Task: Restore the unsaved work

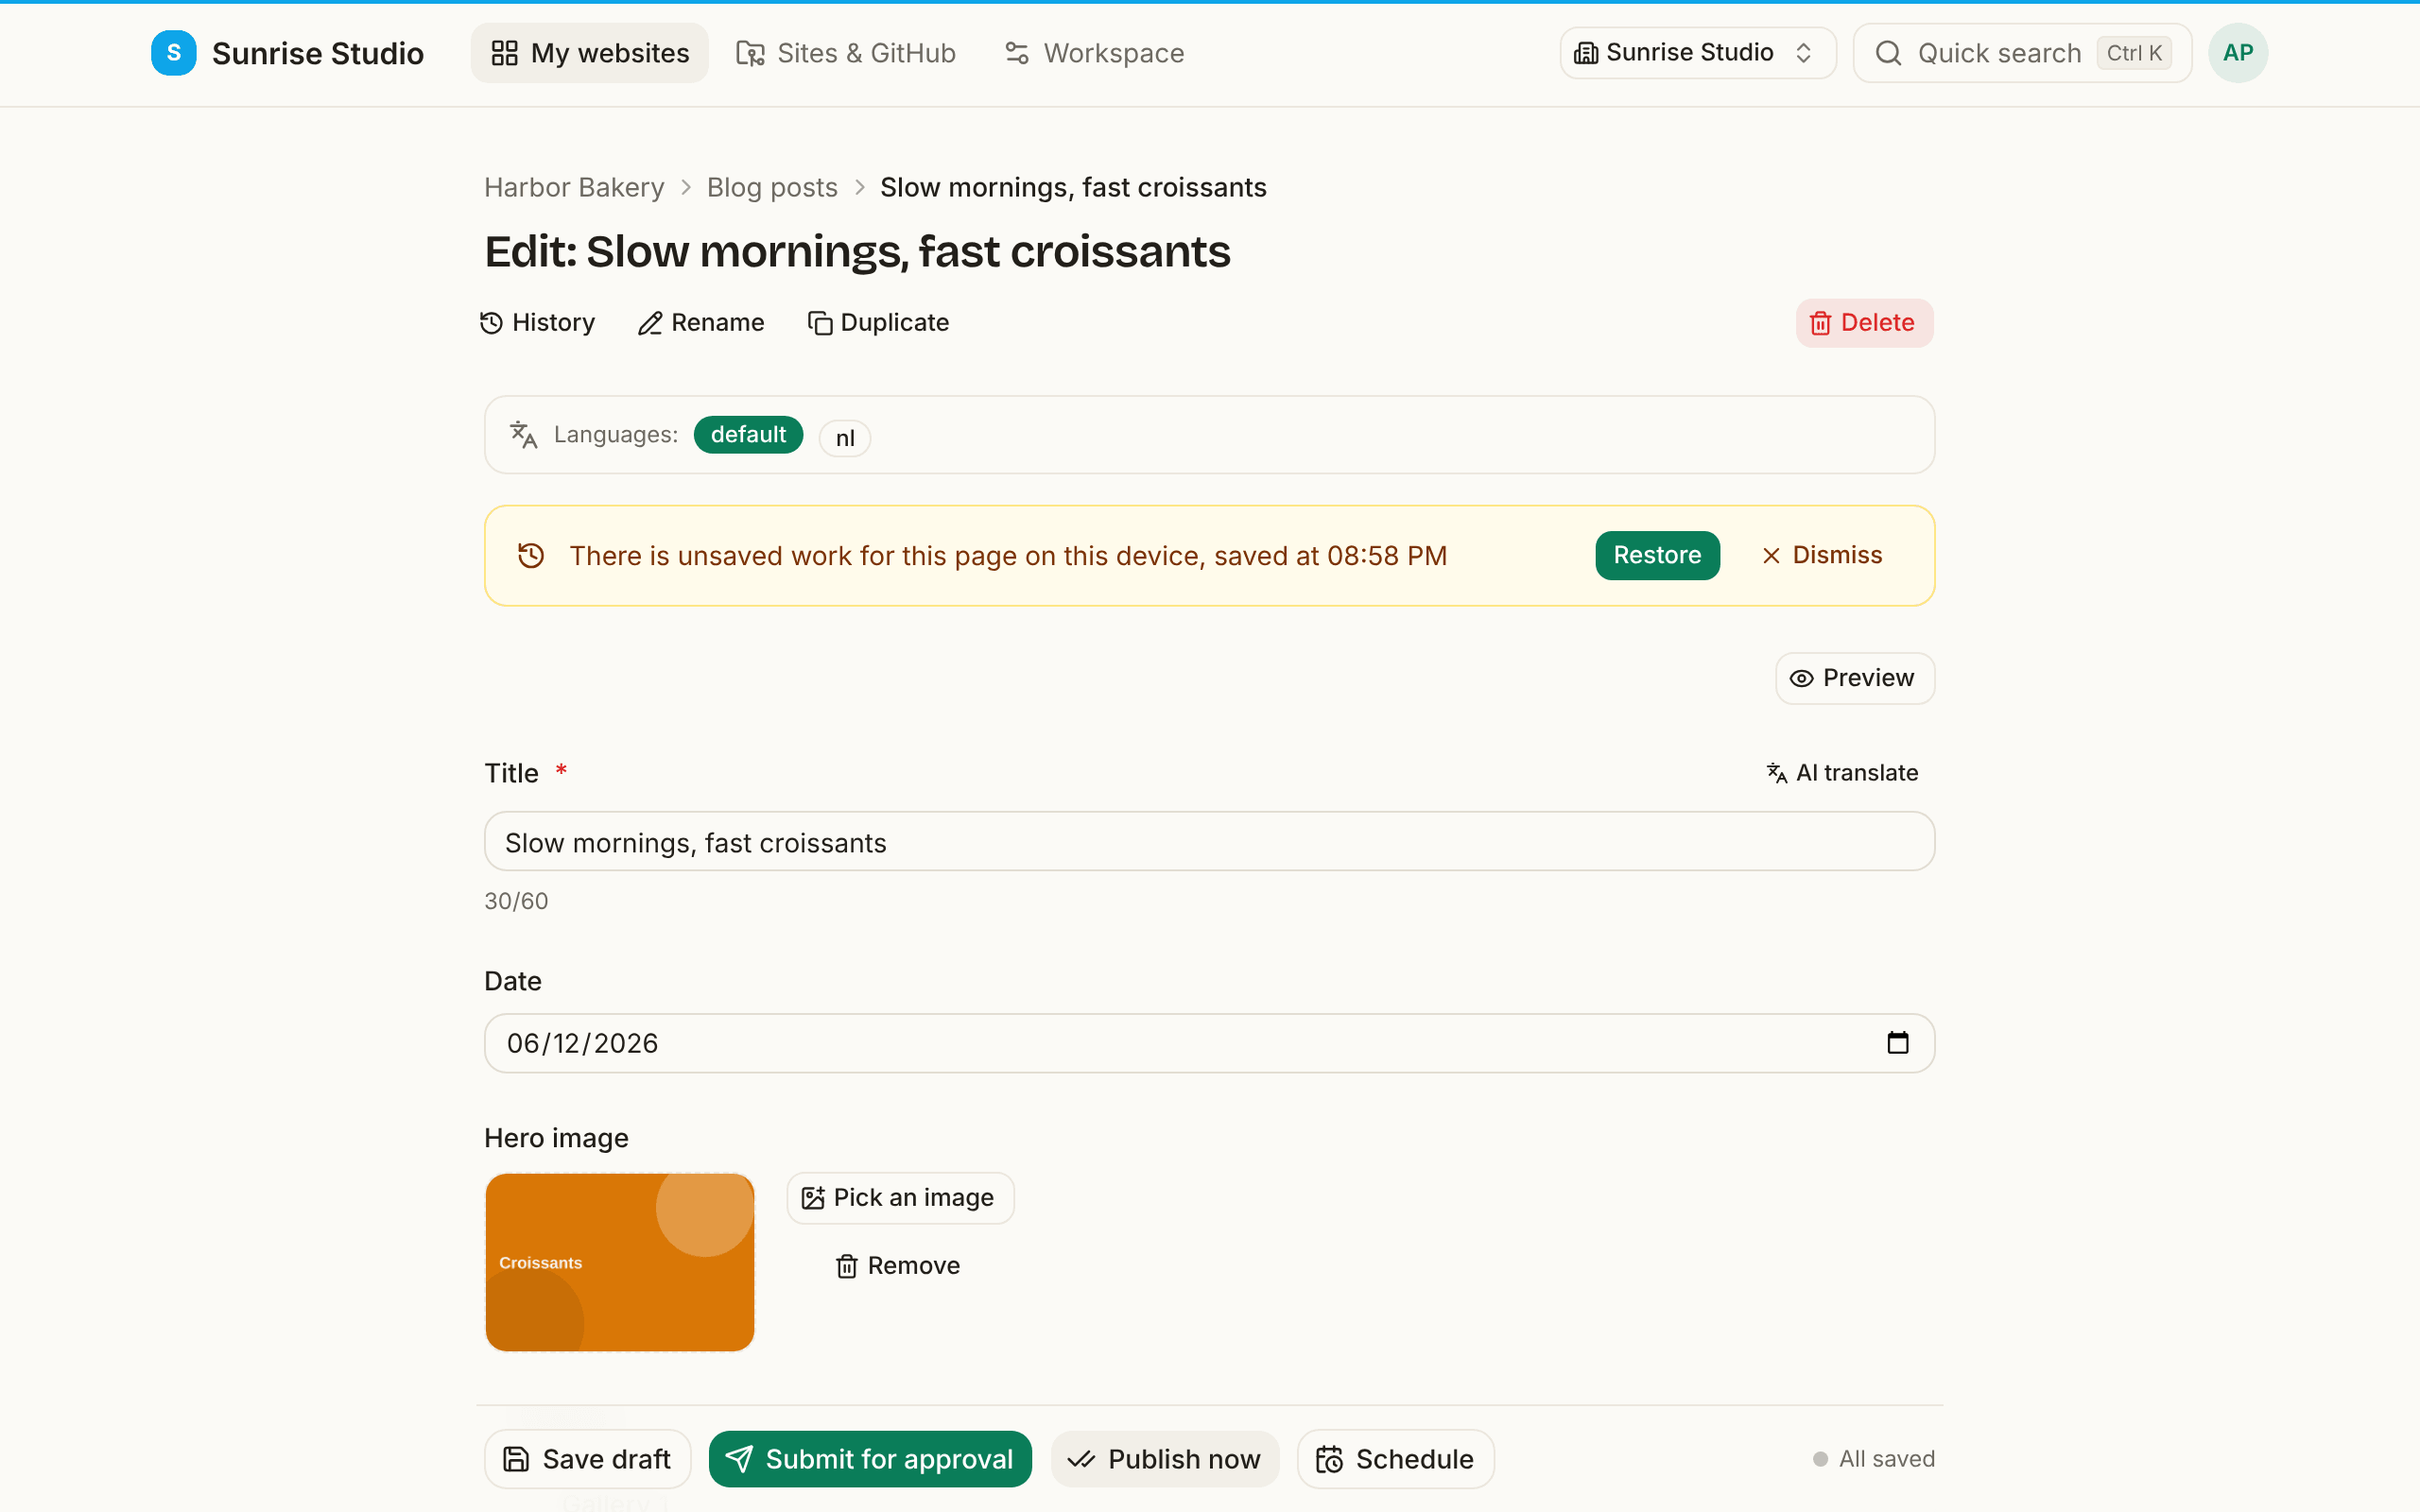Action: click(x=1657, y=555)
